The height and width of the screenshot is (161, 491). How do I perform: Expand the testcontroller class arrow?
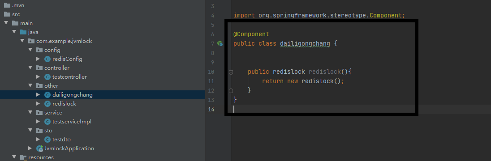click(x=38, y=77)
